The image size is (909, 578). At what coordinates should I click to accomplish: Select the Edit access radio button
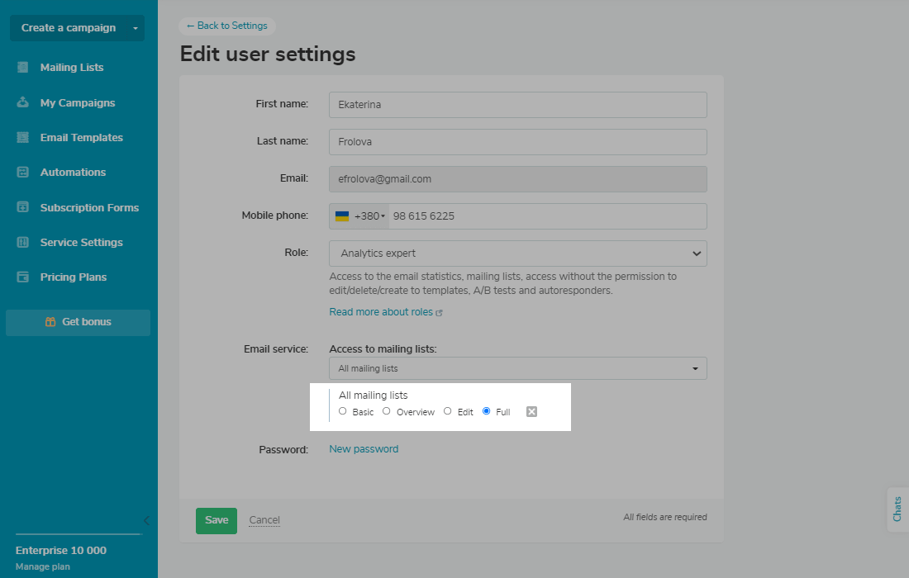click(448, 411)
